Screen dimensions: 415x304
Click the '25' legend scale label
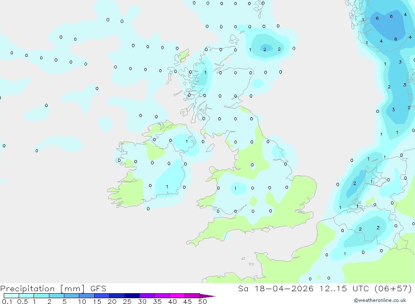click(127, 302)
